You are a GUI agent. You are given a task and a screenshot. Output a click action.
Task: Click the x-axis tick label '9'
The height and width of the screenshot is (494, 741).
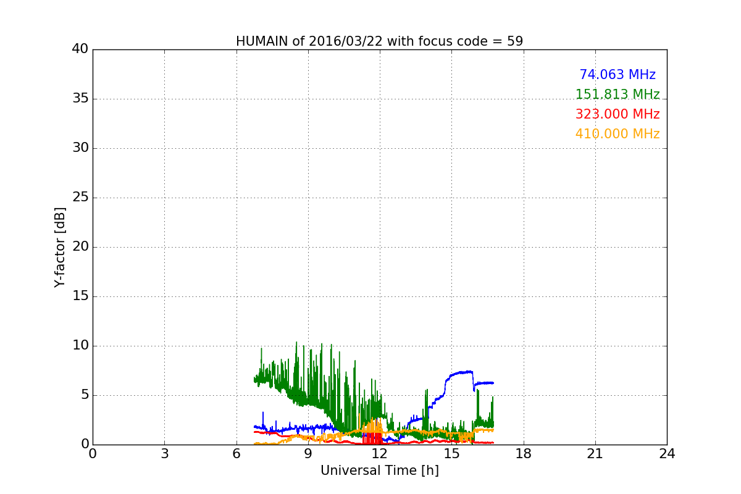coord(308,454)
